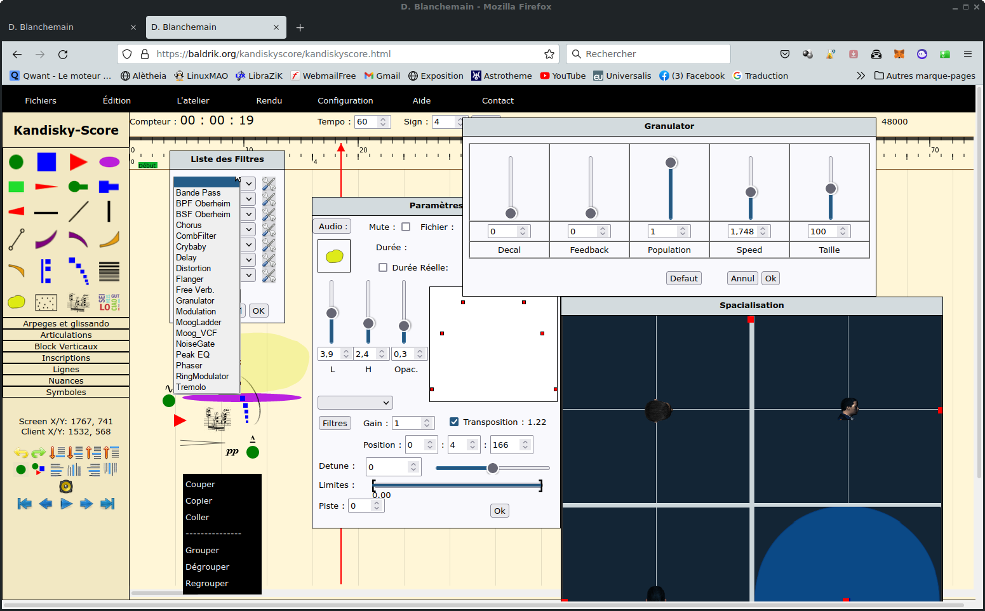Choose Granulator from the filter dropdown list
The image size is (985, 611).
pos(195,300)
